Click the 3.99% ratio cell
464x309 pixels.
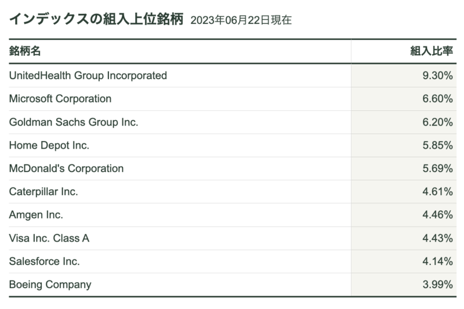437,285
